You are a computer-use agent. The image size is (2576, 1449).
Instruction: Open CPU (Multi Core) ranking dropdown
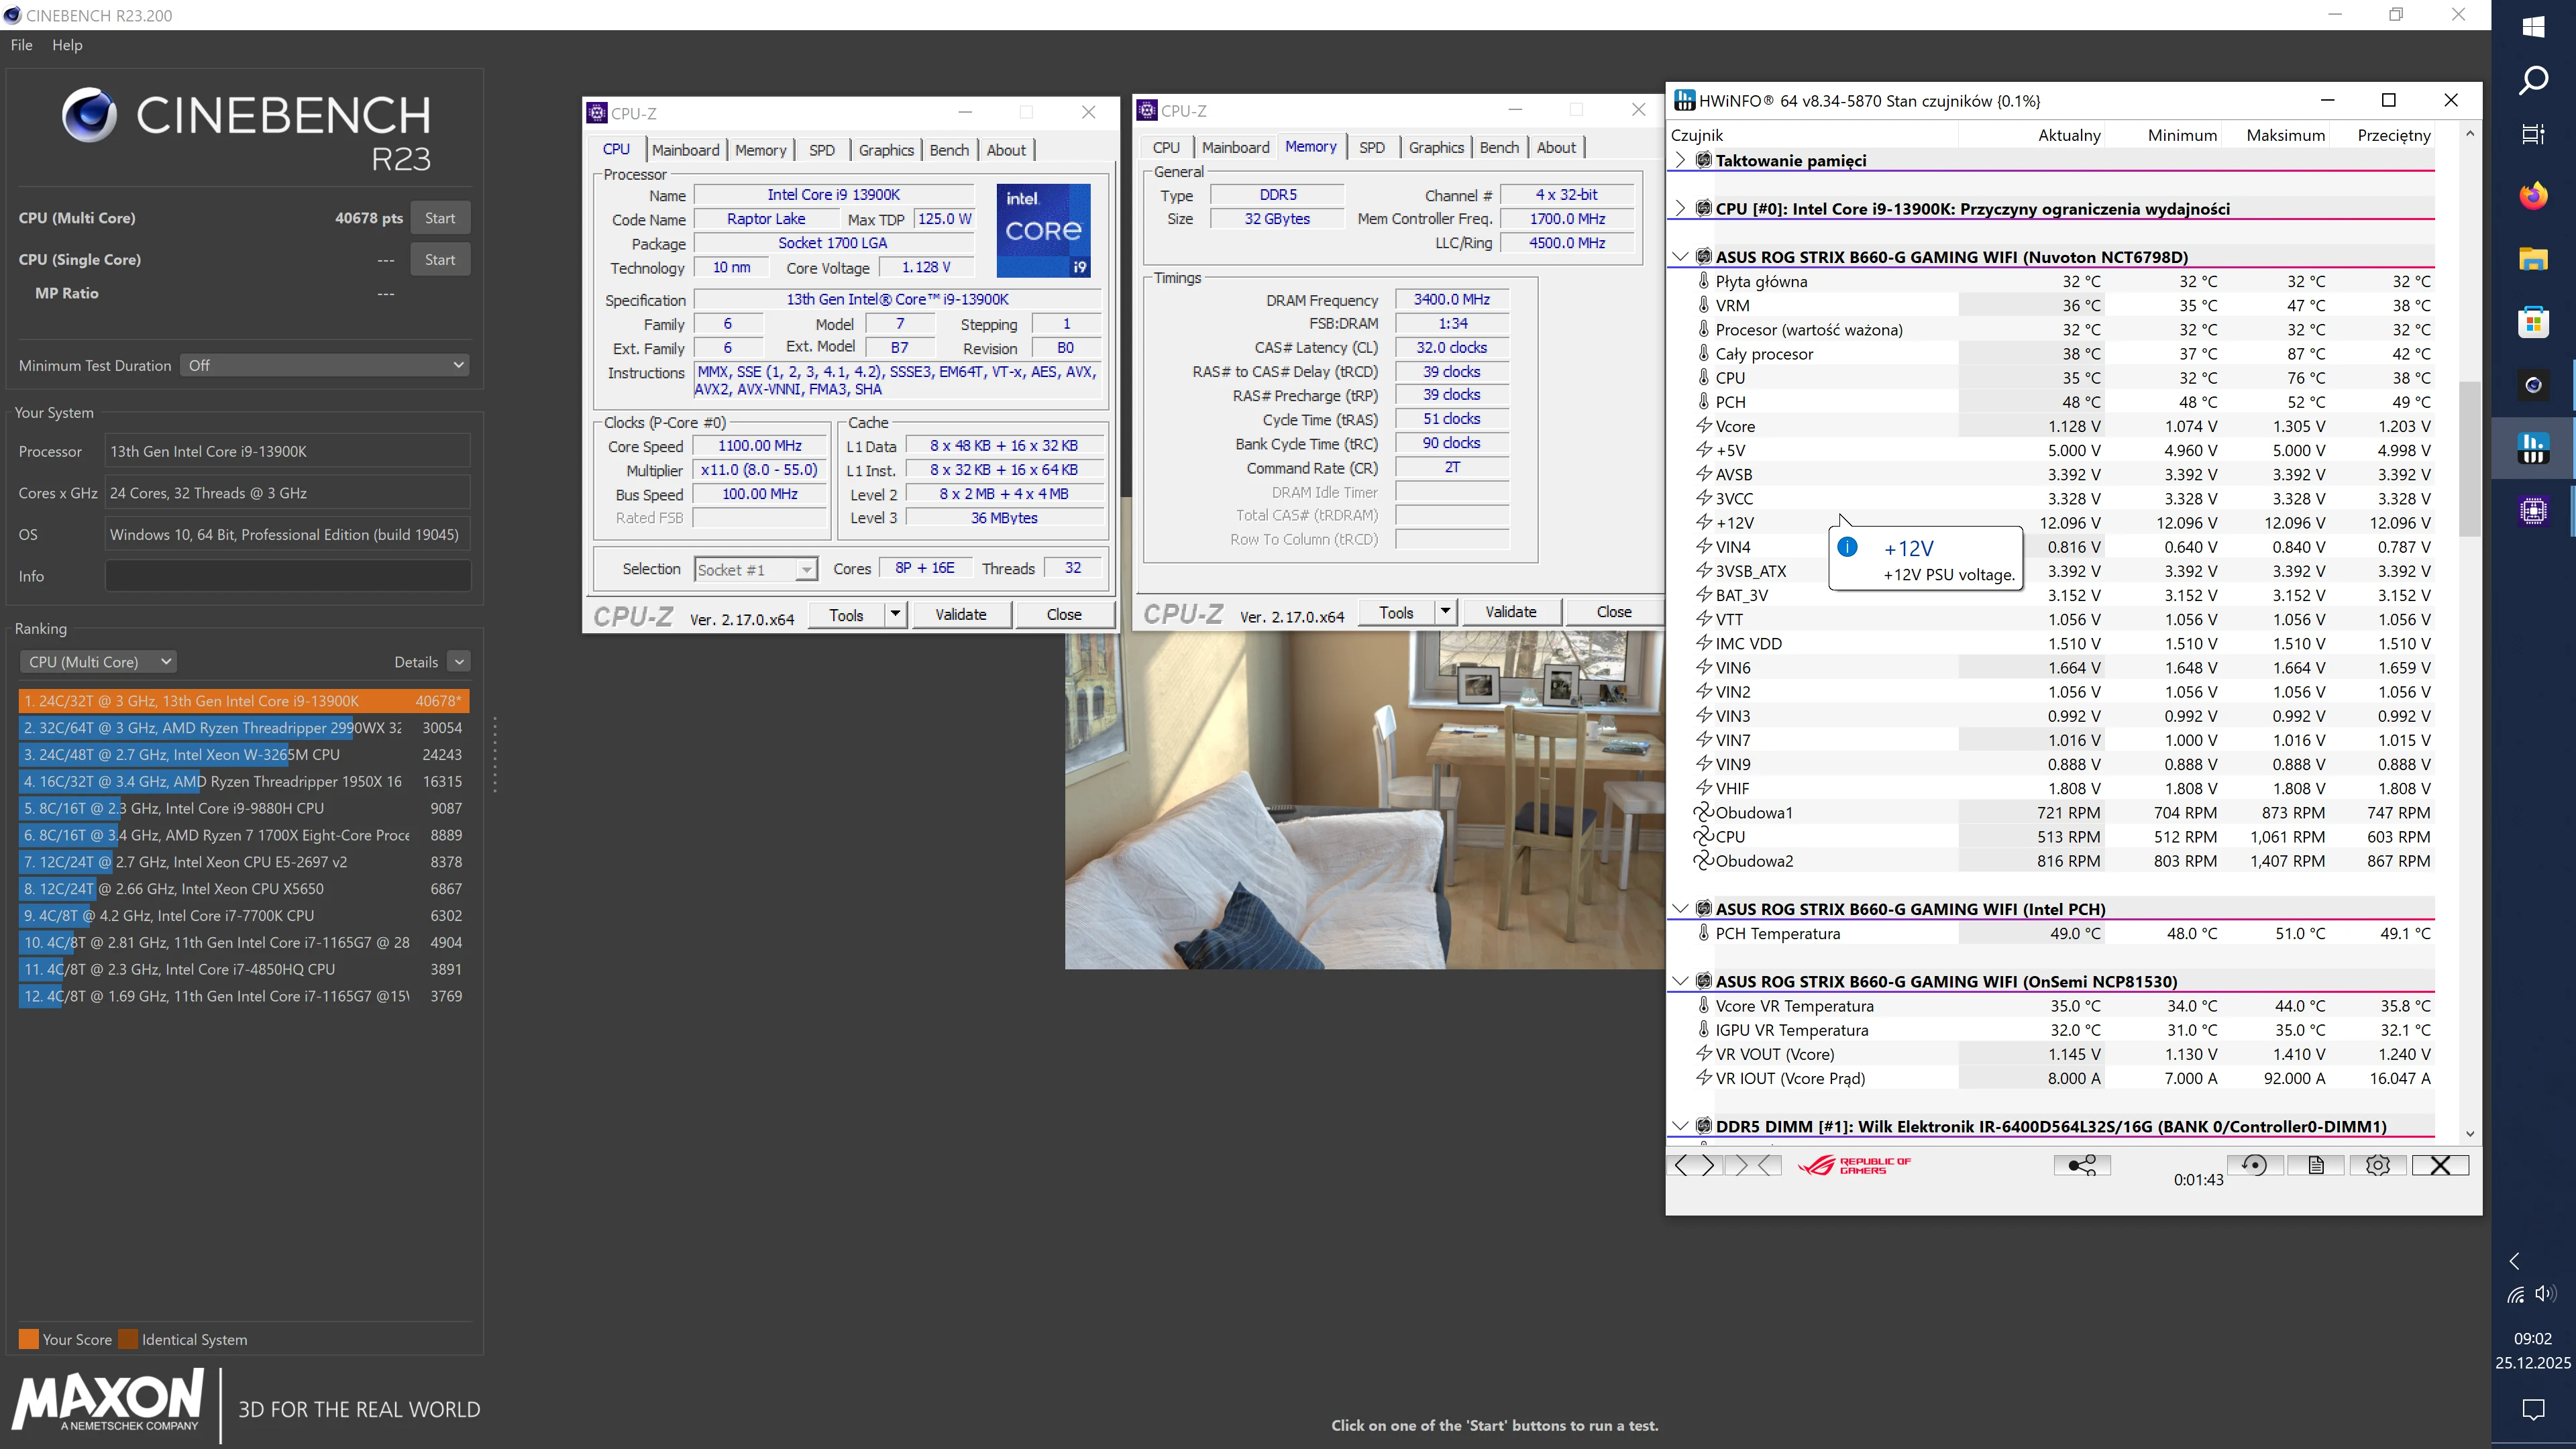click(x=99, y=662)
